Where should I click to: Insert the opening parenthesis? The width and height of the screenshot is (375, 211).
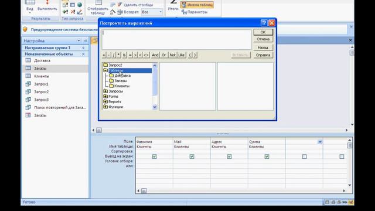coord(190,55)
